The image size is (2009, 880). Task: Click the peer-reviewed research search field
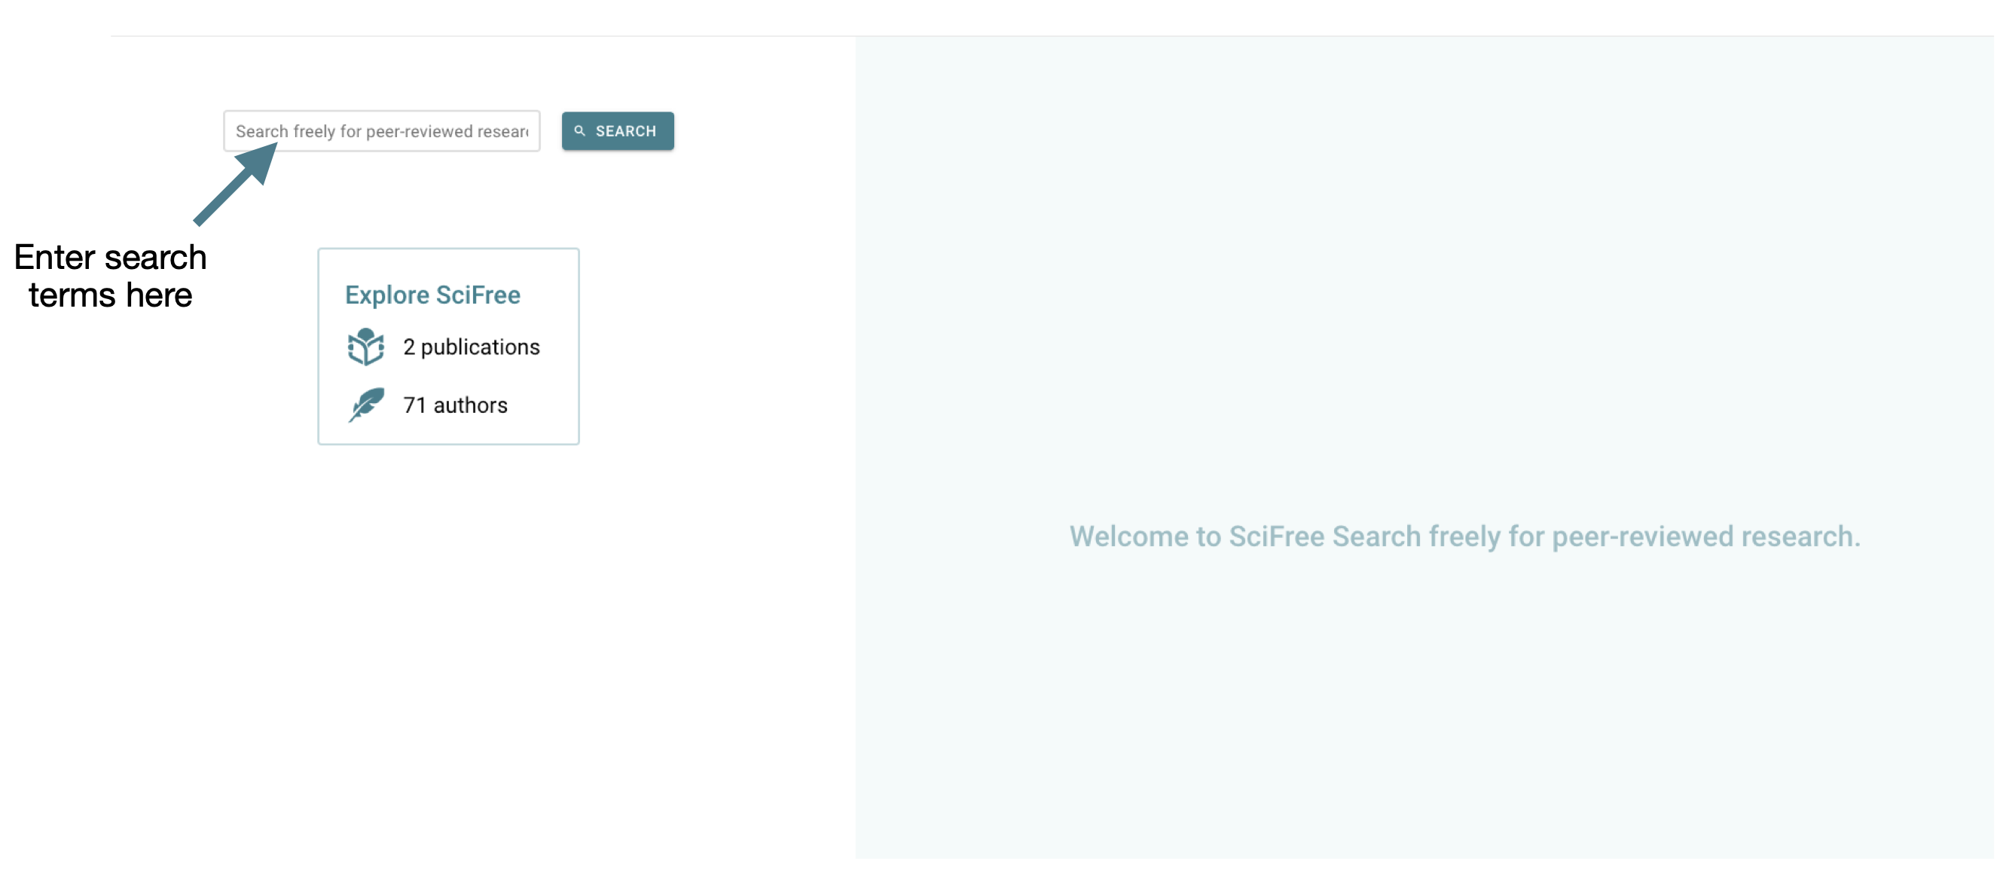pos(381,131)
